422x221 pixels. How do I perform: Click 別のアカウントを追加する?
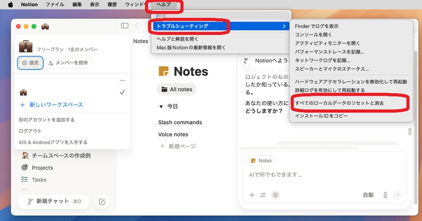coord(46,120)
